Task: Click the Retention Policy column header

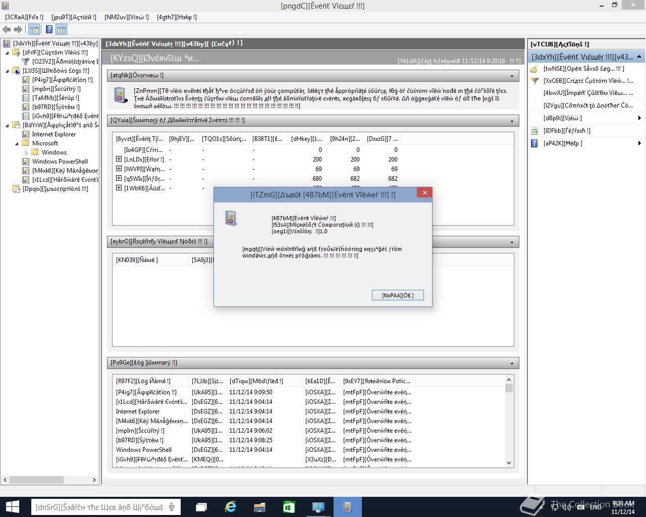Action: 378,381
